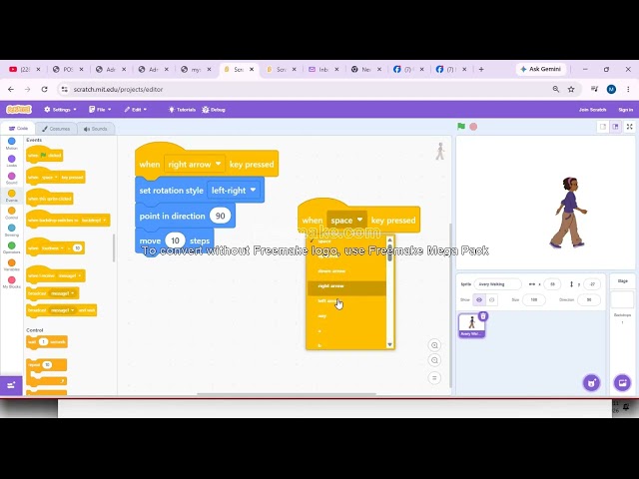Hide the sprite using crossed-eye toggle
The image size is (639, 479).
(492, 299)
